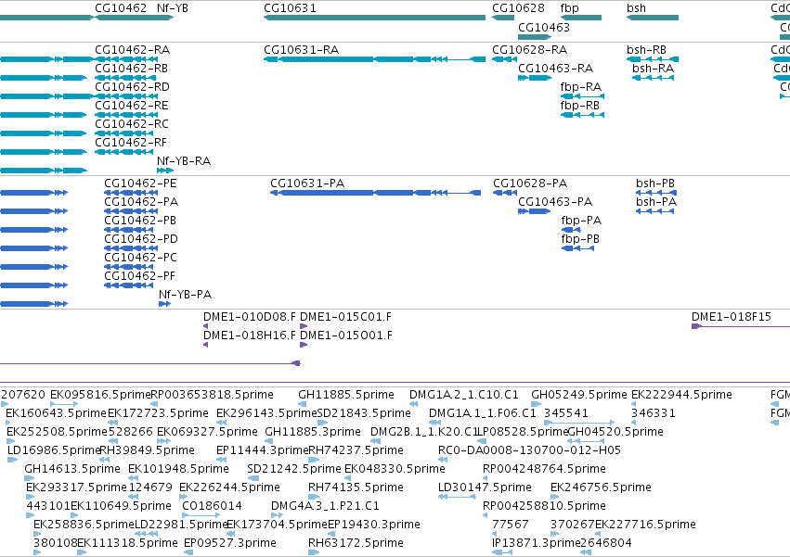
Task: Click the DME1-018F15 feature label
Action: [732, 317]
